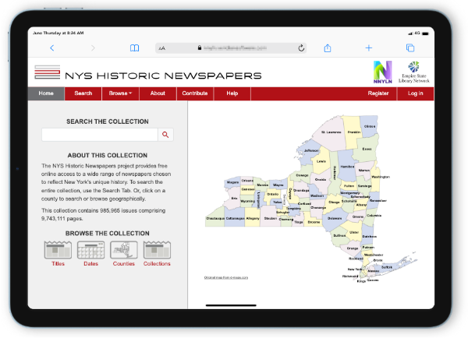Open a new tab with plus icon
468x338 pixels.
click(x=369, y=48)
